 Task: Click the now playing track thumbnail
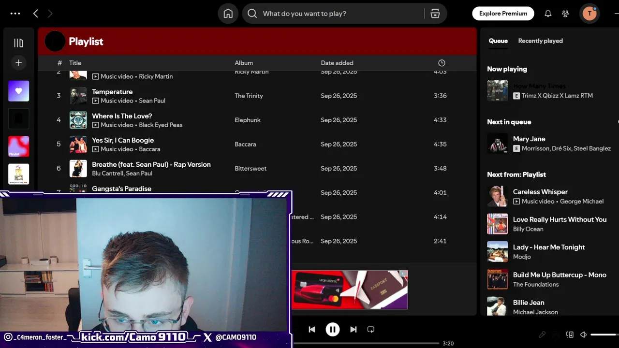pos(498,90)
